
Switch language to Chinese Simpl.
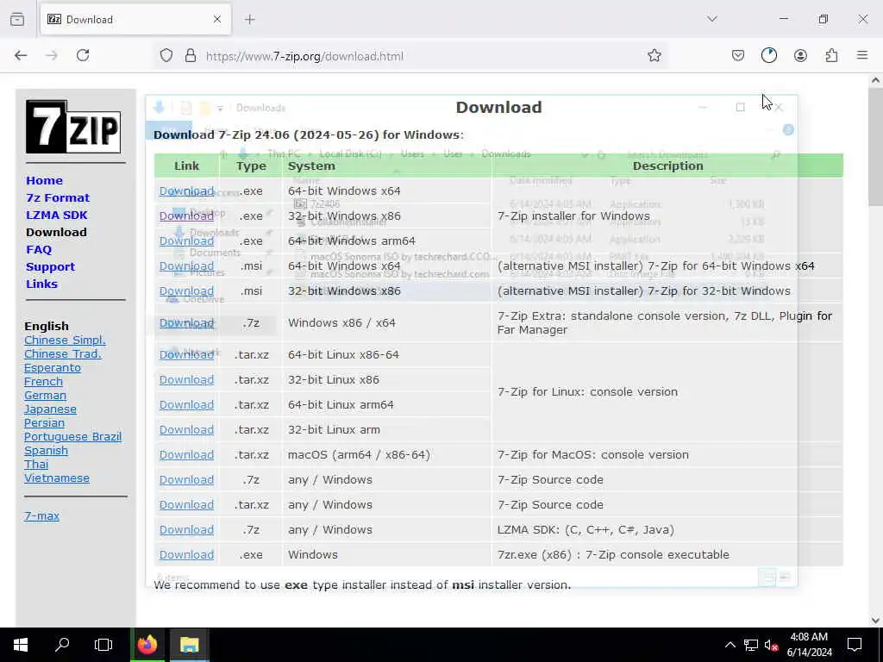65,340
